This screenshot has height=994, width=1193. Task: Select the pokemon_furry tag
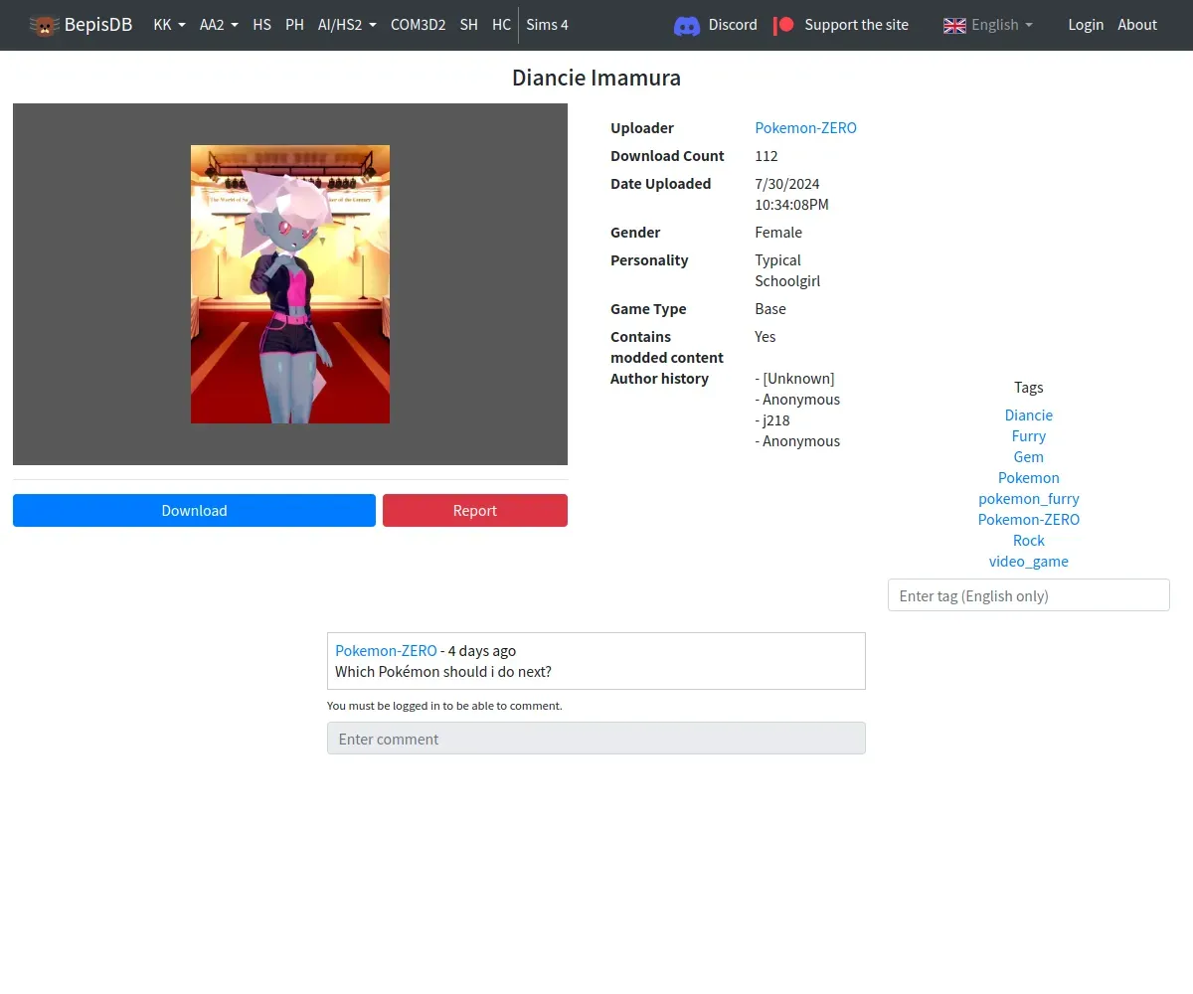coord(1029,498)
